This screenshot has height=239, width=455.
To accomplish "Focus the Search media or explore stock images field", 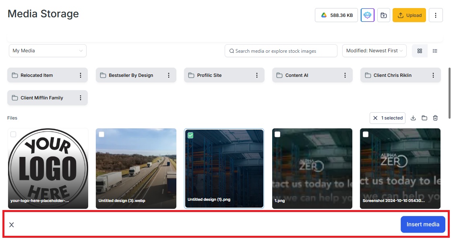I will point(281,51).
